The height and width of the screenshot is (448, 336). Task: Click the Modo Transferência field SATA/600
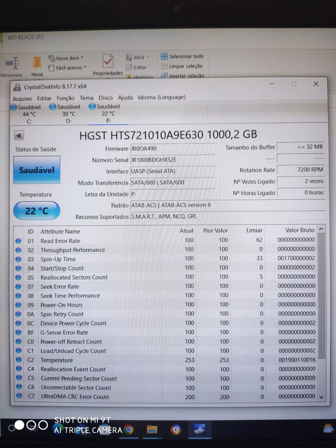pyautogui.click(x=172, y=183)
